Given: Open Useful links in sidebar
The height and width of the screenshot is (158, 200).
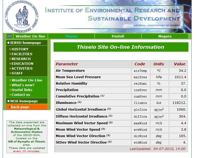Looking at the screenshot, I should [x=22, y=90].
